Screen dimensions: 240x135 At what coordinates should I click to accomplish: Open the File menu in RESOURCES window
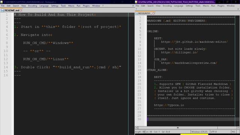[137, 6]
